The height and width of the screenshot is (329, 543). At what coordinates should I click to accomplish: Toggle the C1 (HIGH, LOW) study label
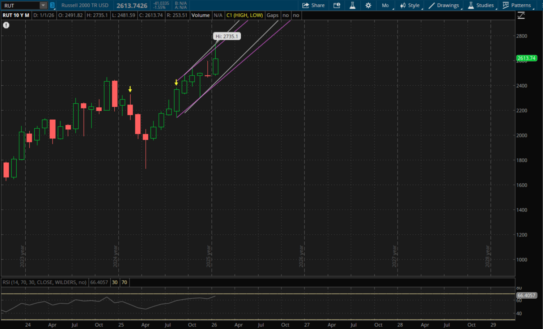pos(245,15)
